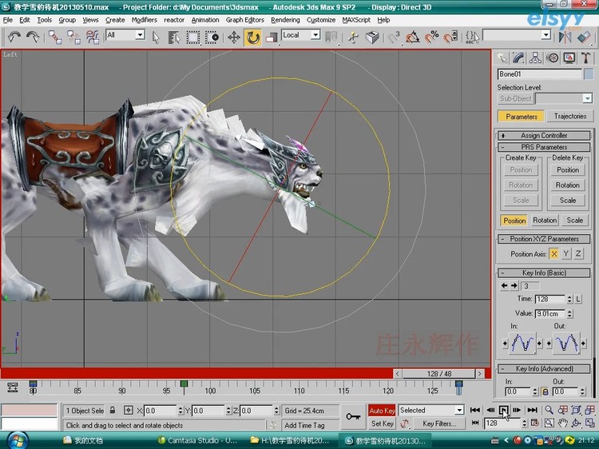Click Delete Key Position button
This screenshot has height=449, width=599.
(567, 170)
